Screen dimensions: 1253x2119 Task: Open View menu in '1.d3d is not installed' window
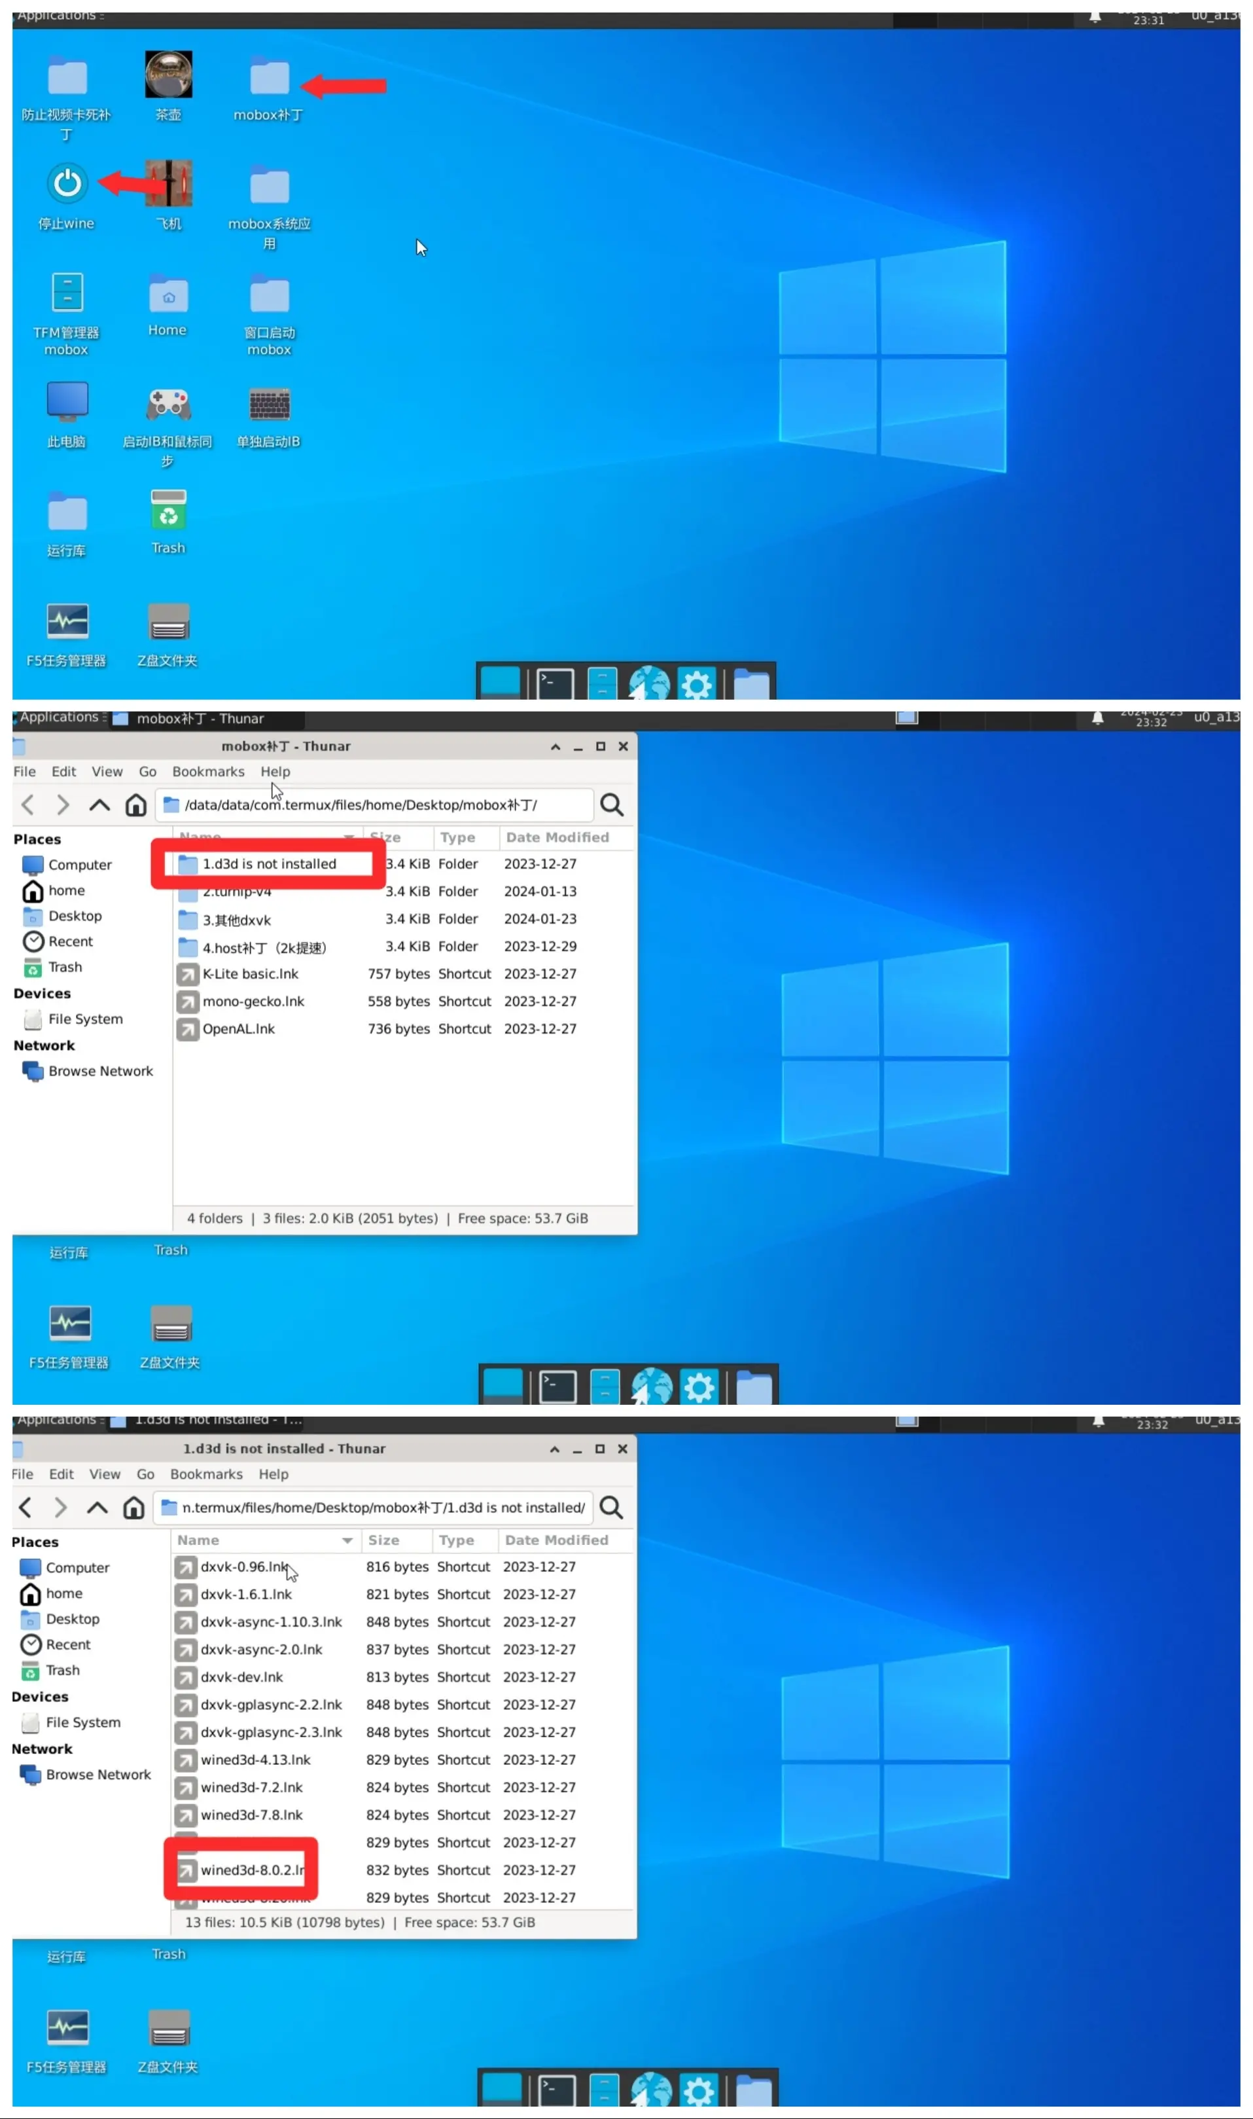point(105,1475)
